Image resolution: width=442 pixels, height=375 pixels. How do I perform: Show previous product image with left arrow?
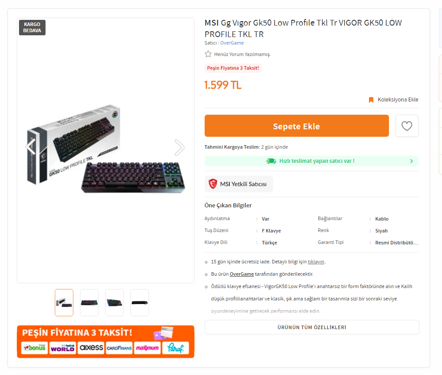tap(31, 147)
